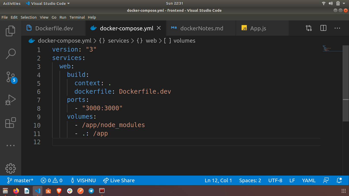The image size is (349, 196).
Task: Expand the web breadcrumb
Action: pyautogui.click(x=151, y=41)
